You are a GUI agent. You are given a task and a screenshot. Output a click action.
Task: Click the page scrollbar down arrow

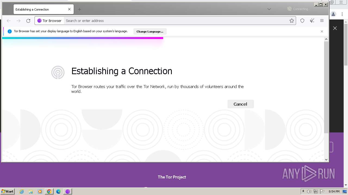click(326, 160)
